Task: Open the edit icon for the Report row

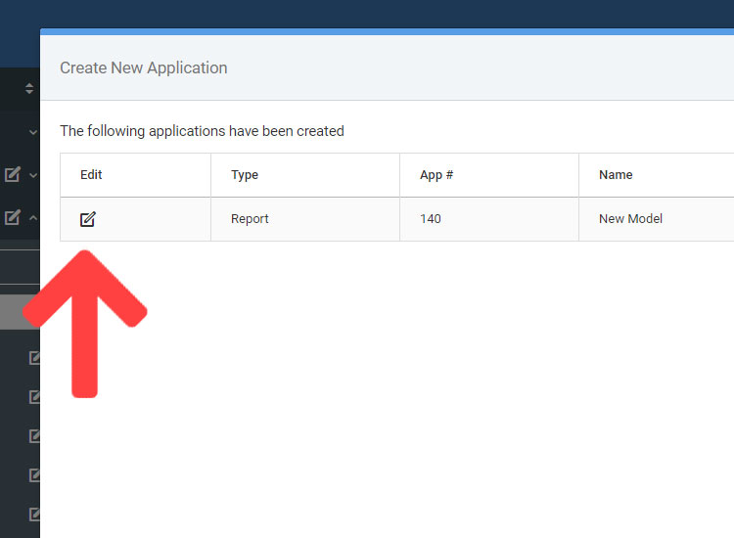Action: (87, 219)
